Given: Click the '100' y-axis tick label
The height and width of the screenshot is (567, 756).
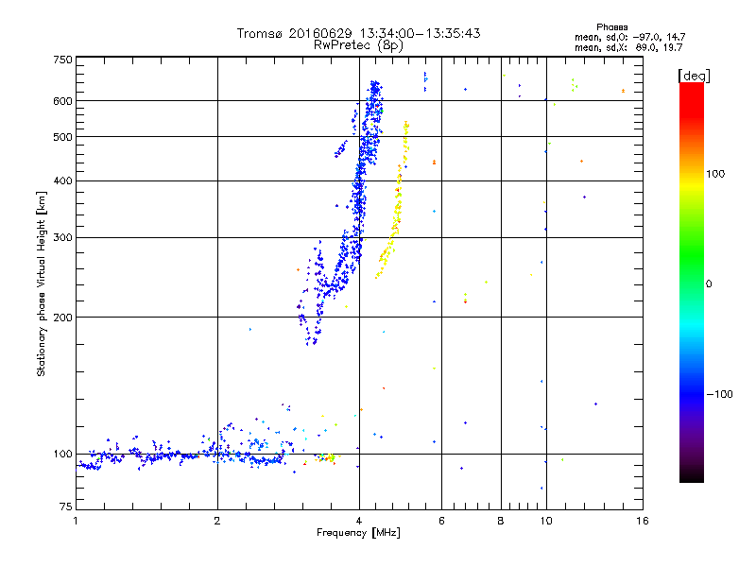Looking at the screenshot, I should pos(62,454).
